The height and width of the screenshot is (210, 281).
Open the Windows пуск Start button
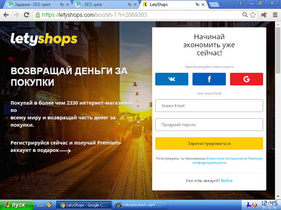(x=16, y=205)
